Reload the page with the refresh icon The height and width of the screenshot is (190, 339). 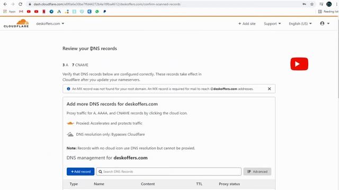click(x=20, y=4)
